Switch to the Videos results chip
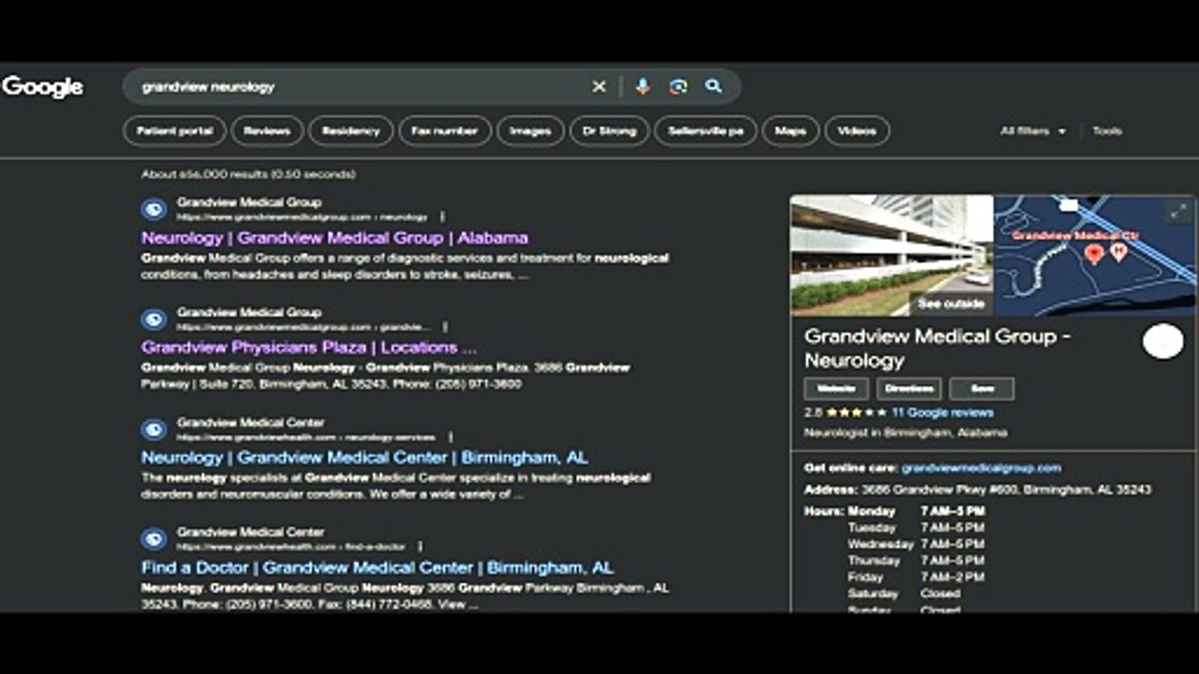This screenshot has height=674, width=1199. pyautogui.click(x=857, y=131)
